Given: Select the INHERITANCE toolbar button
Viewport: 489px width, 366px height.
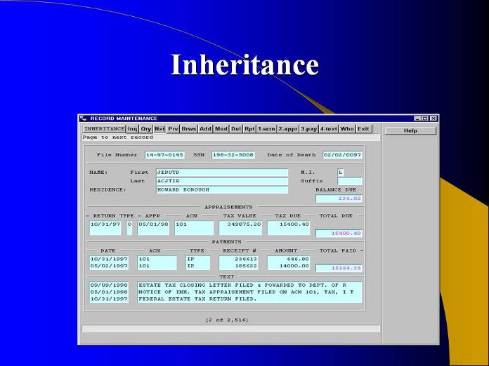Looking at the screenshot, I should pyautogui.click(x=104, y=129).
